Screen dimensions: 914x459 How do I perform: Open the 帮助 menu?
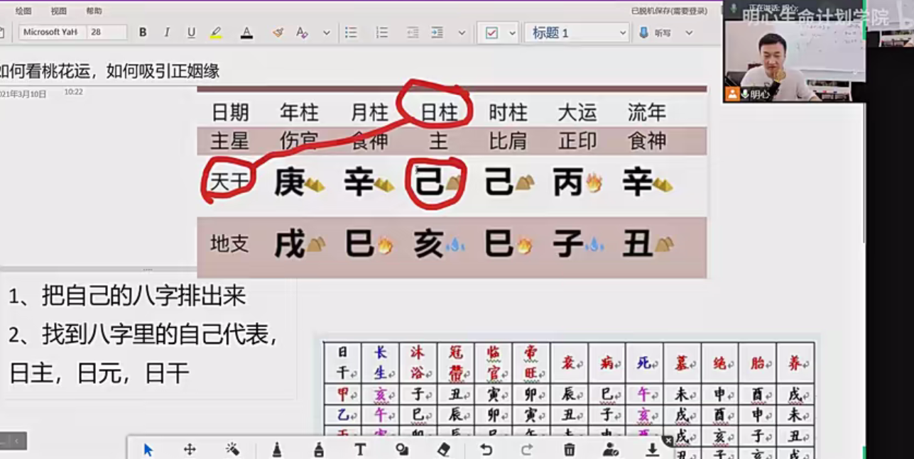pyautogui.click(x=94, y=10)
